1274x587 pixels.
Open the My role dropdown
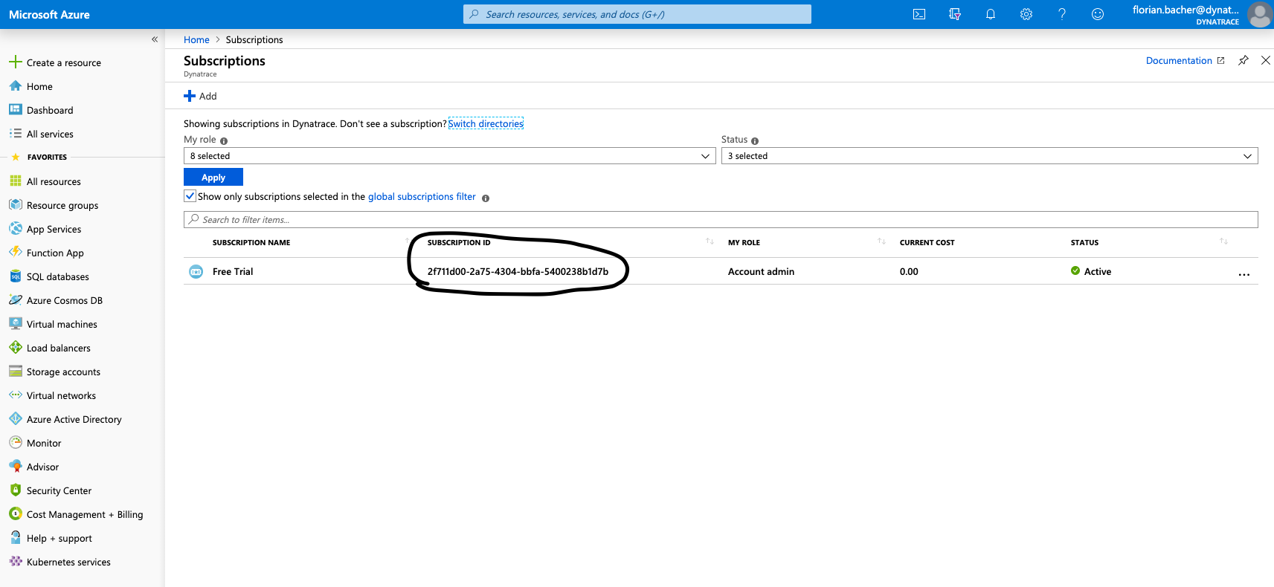pos(449,156)
